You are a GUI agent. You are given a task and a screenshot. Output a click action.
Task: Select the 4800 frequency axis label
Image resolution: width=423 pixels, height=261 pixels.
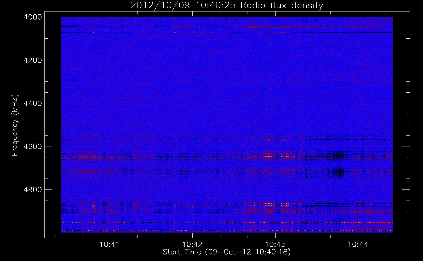tap(33, 190)
